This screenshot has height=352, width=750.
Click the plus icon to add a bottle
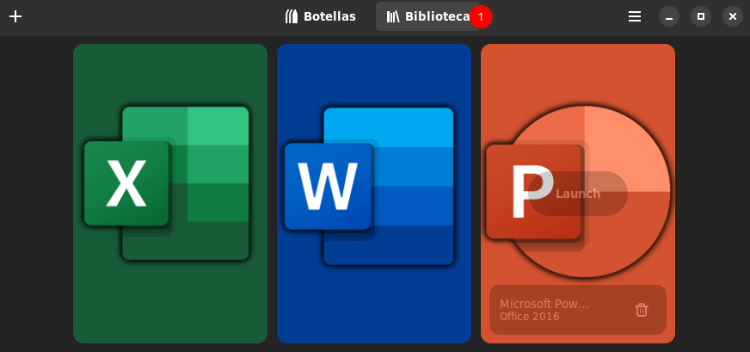coord(15,16)
